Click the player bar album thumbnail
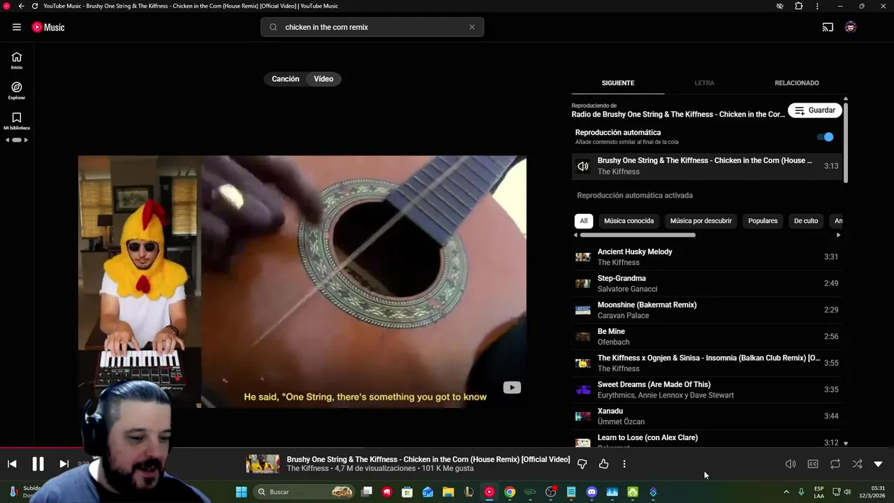Image resolution: width=894 pixels, height=503 pixels. 263,464
